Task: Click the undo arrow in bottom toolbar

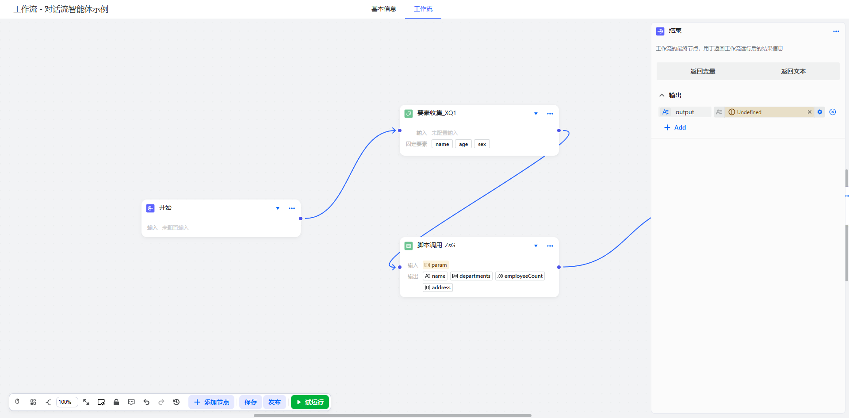Action: point(146,402)
